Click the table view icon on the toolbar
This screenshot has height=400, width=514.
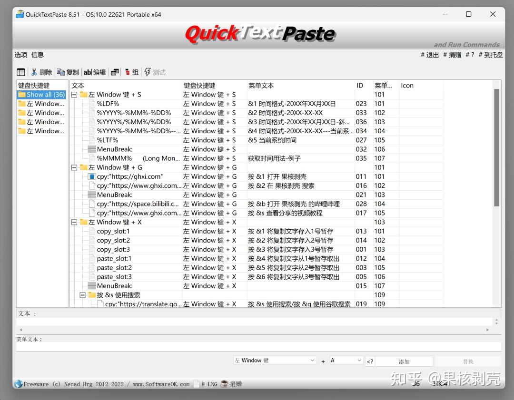tap(20, 72)
